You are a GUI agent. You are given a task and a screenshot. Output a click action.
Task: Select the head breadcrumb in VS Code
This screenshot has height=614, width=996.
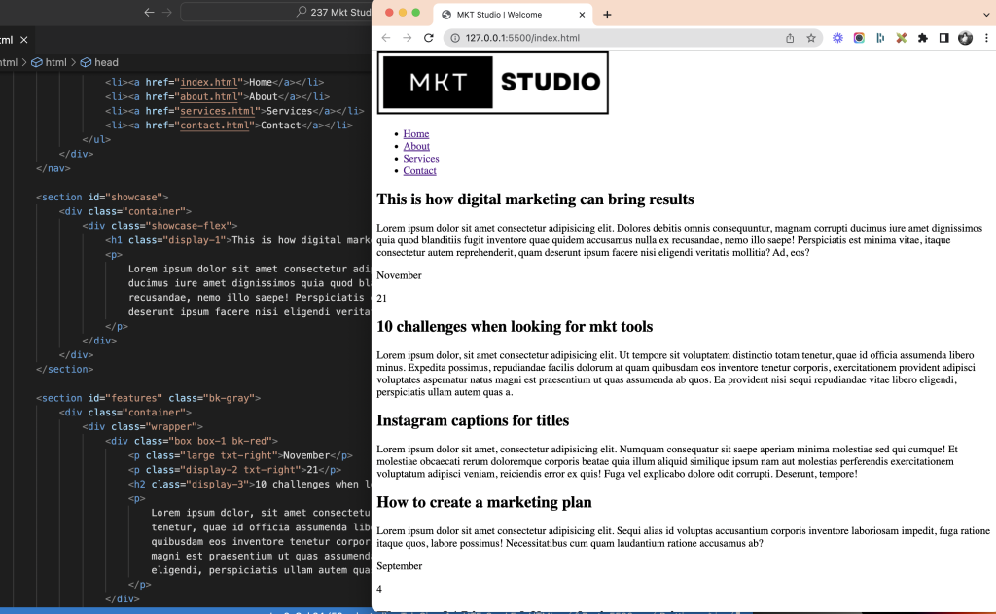(x=99, y=62)
